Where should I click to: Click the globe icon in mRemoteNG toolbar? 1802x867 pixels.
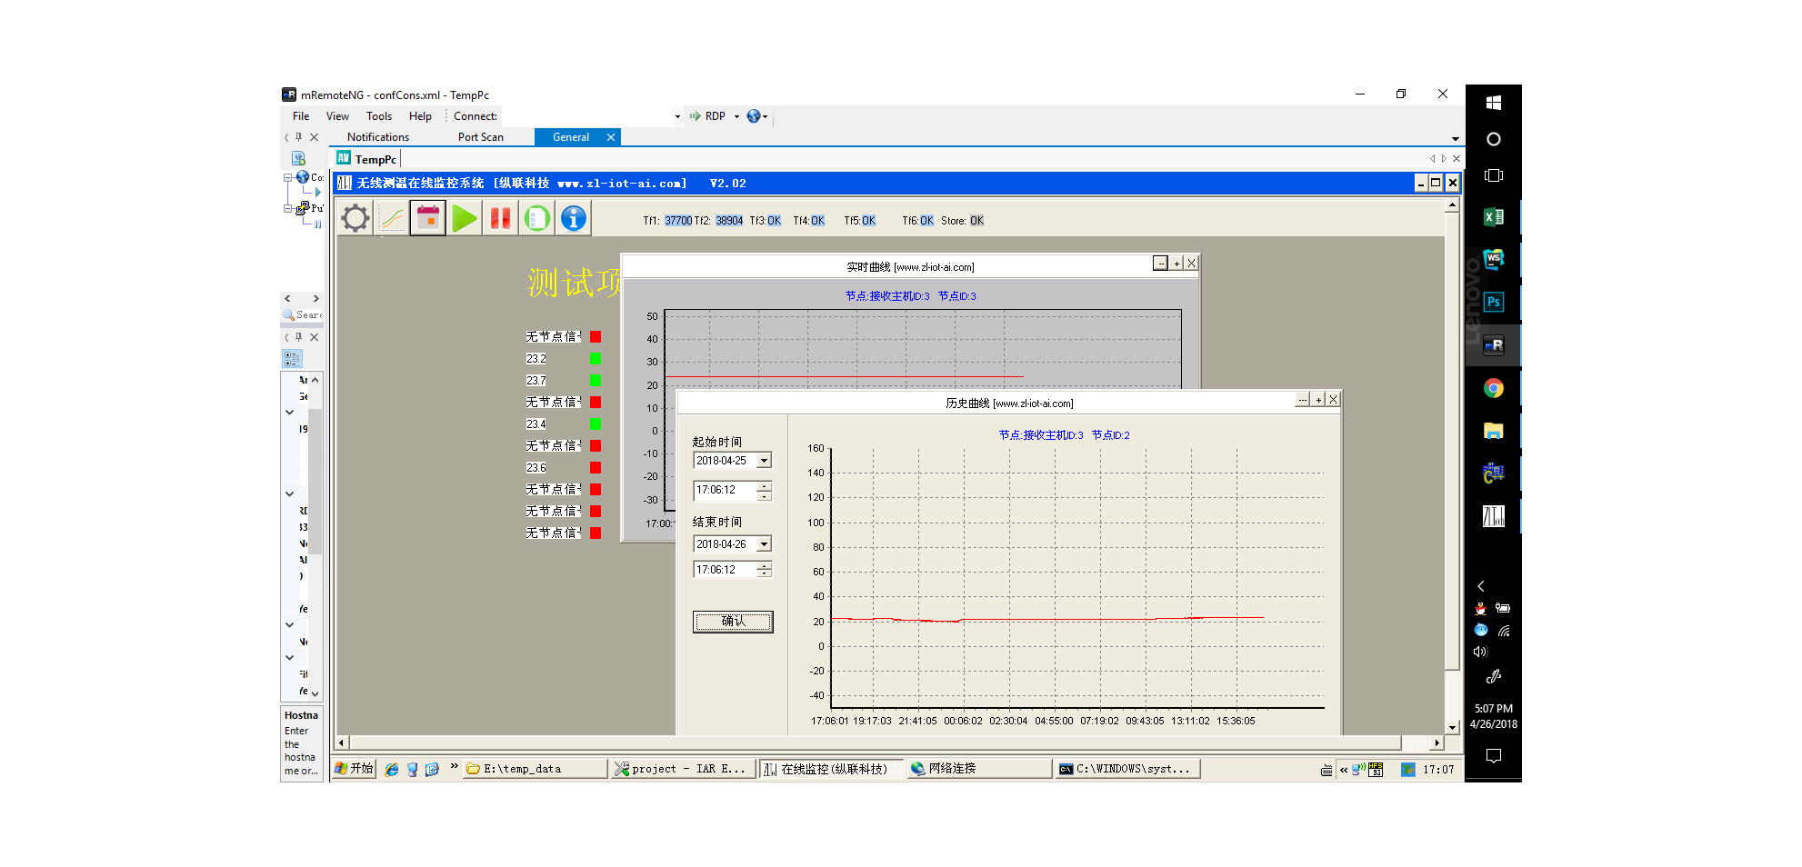(754, 116)
